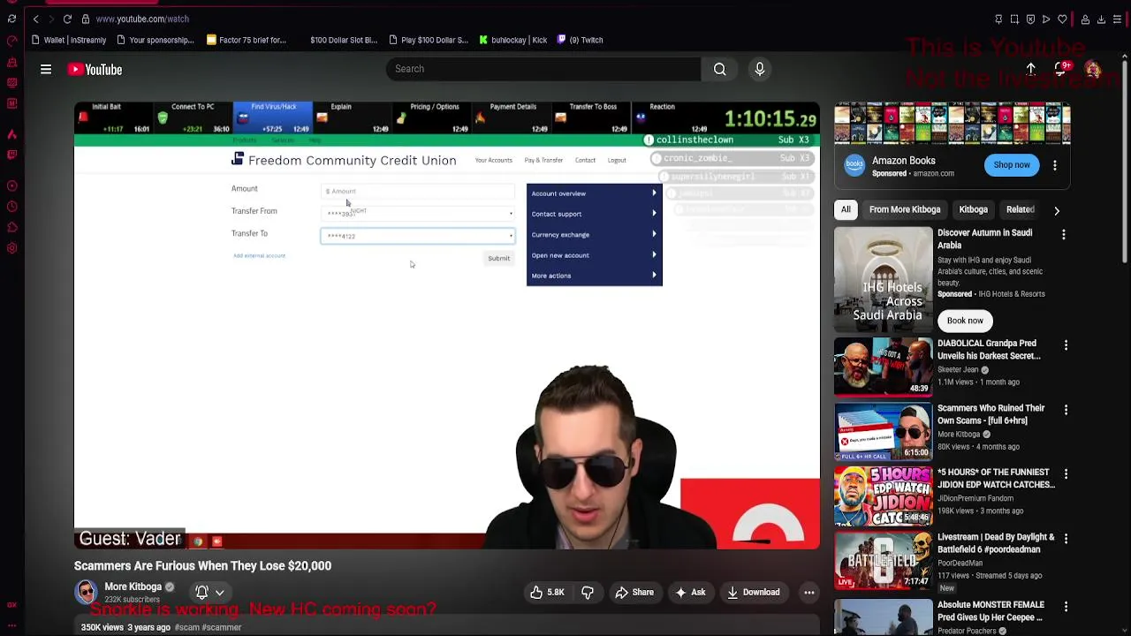Click the snapshot capture icon in browser toolbar
This screenshot has width=1131, height=636.
click(x=1014, y=19)
